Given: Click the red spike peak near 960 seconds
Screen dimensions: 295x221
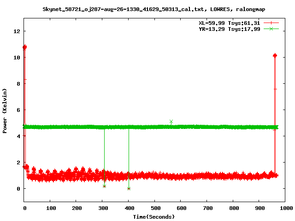Looking at the screenshot, I should point(275,55).
